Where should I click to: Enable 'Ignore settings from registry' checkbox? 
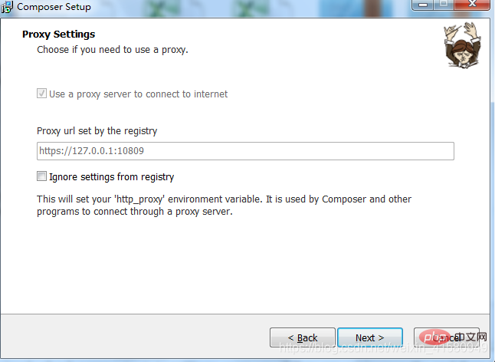coord(41,176)
